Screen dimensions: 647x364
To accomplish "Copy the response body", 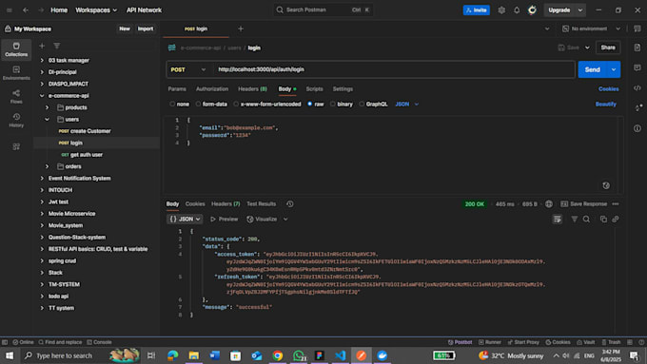I will tap(603, 220).
